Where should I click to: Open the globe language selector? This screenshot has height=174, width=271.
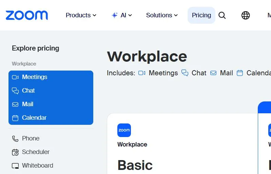[246, 15]
